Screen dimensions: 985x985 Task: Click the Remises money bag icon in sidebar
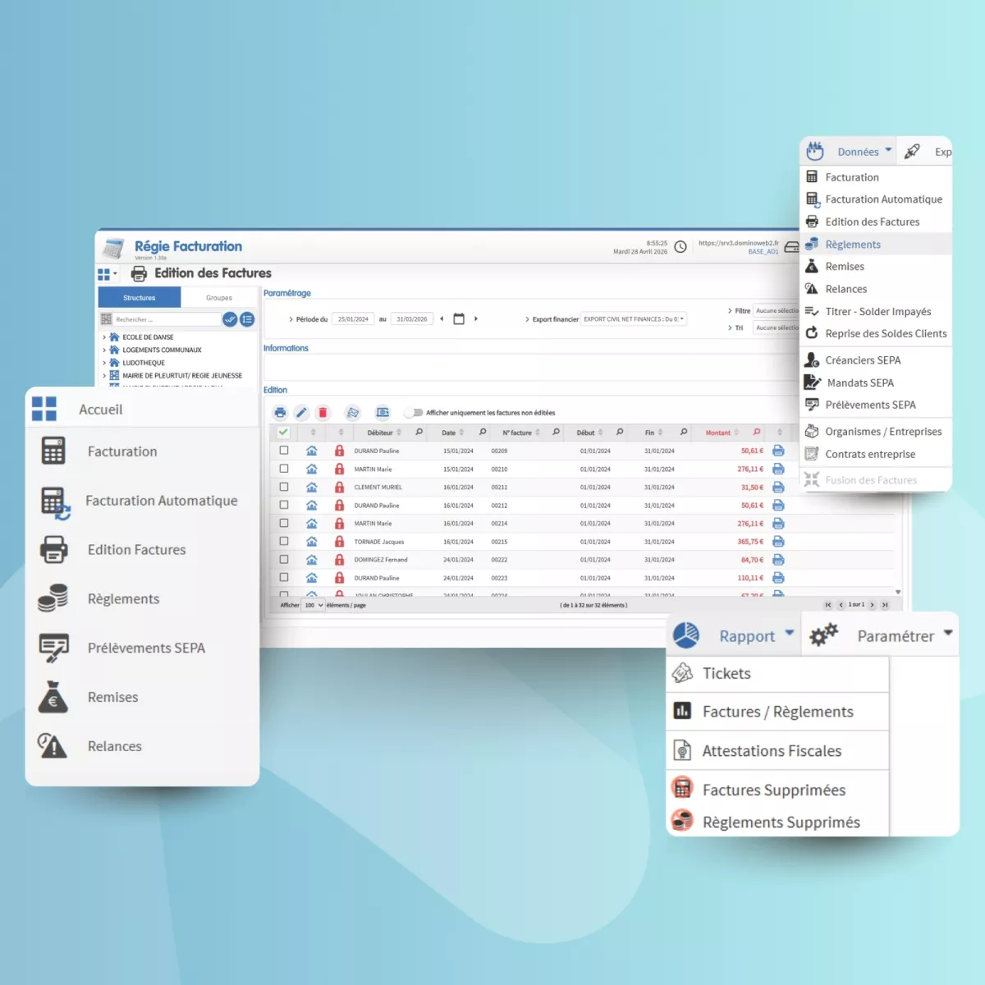click(x=53, y=697)
